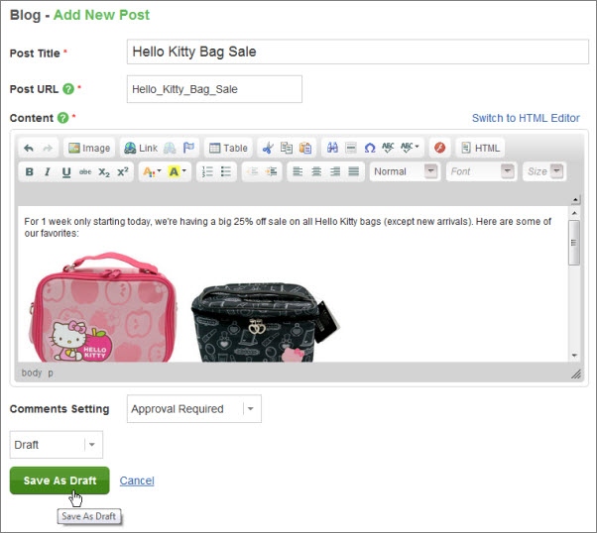The height and width of the screenshot is (533, 597).
Task: Align text to the left
Action: [x=298, y=172]
